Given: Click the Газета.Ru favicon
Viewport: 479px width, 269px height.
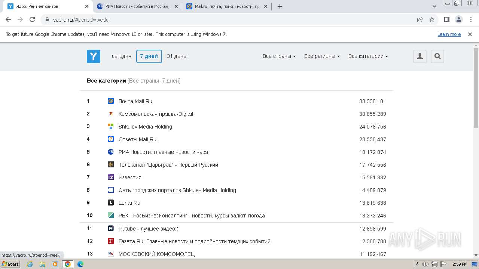Looking at the screenshot, I should (111, 241).
